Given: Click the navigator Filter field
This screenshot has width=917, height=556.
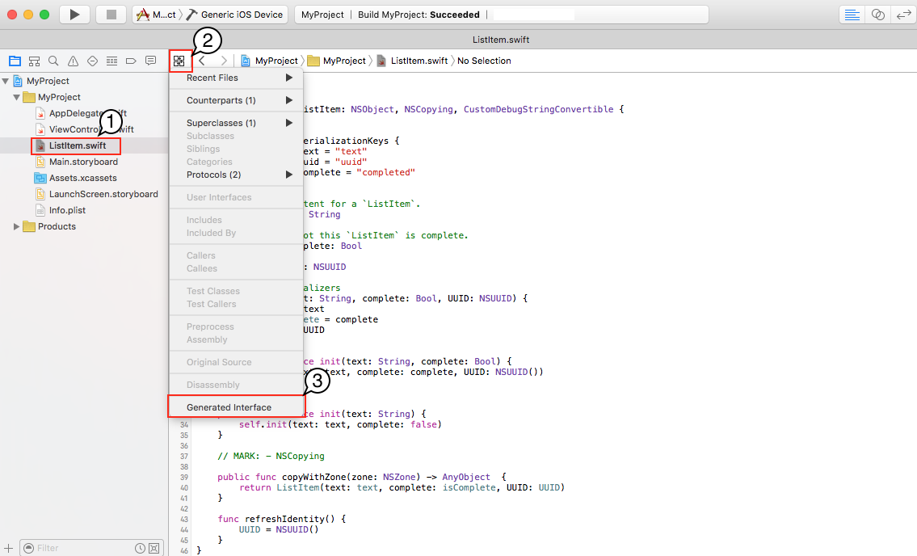Looking at the screenshot, I should (x=81, y=548).
